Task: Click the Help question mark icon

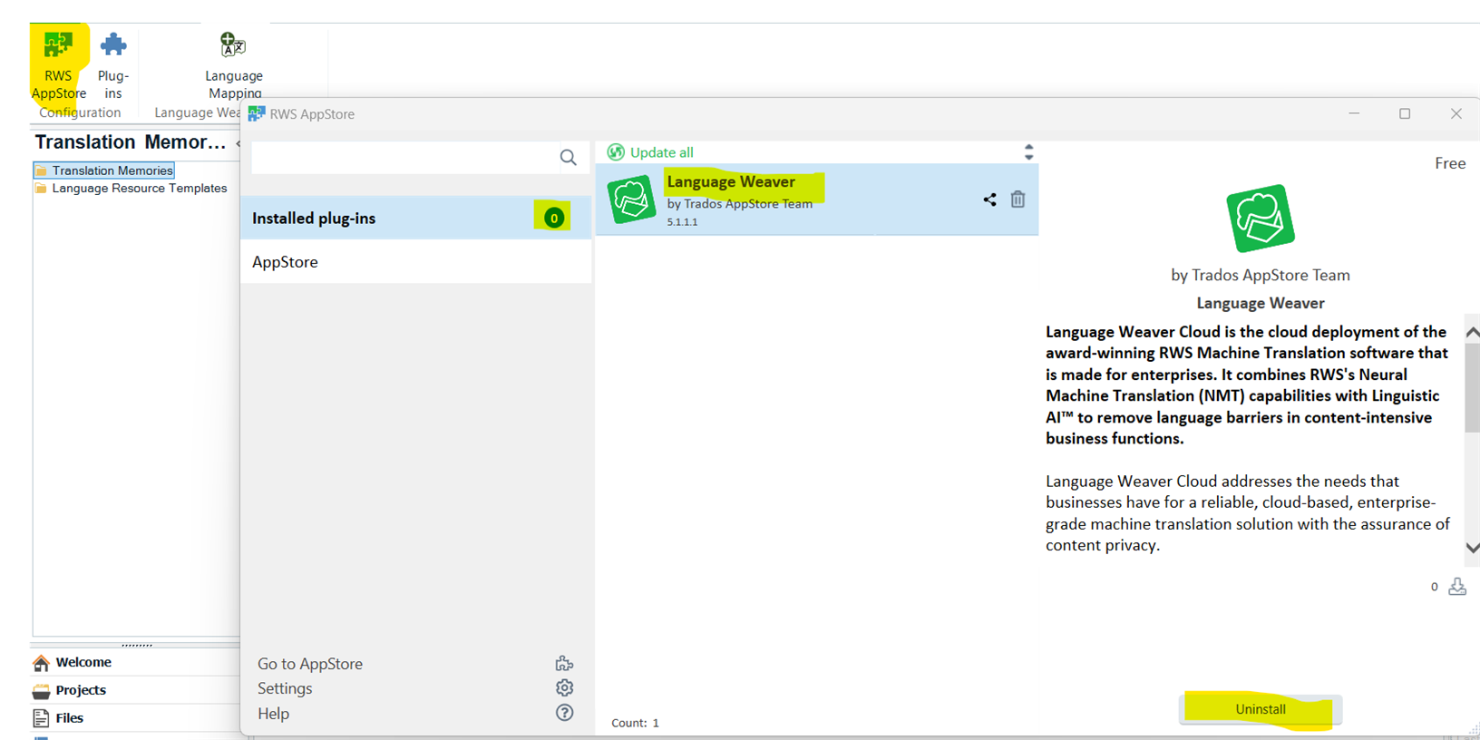Action: (x=564, y=713)
